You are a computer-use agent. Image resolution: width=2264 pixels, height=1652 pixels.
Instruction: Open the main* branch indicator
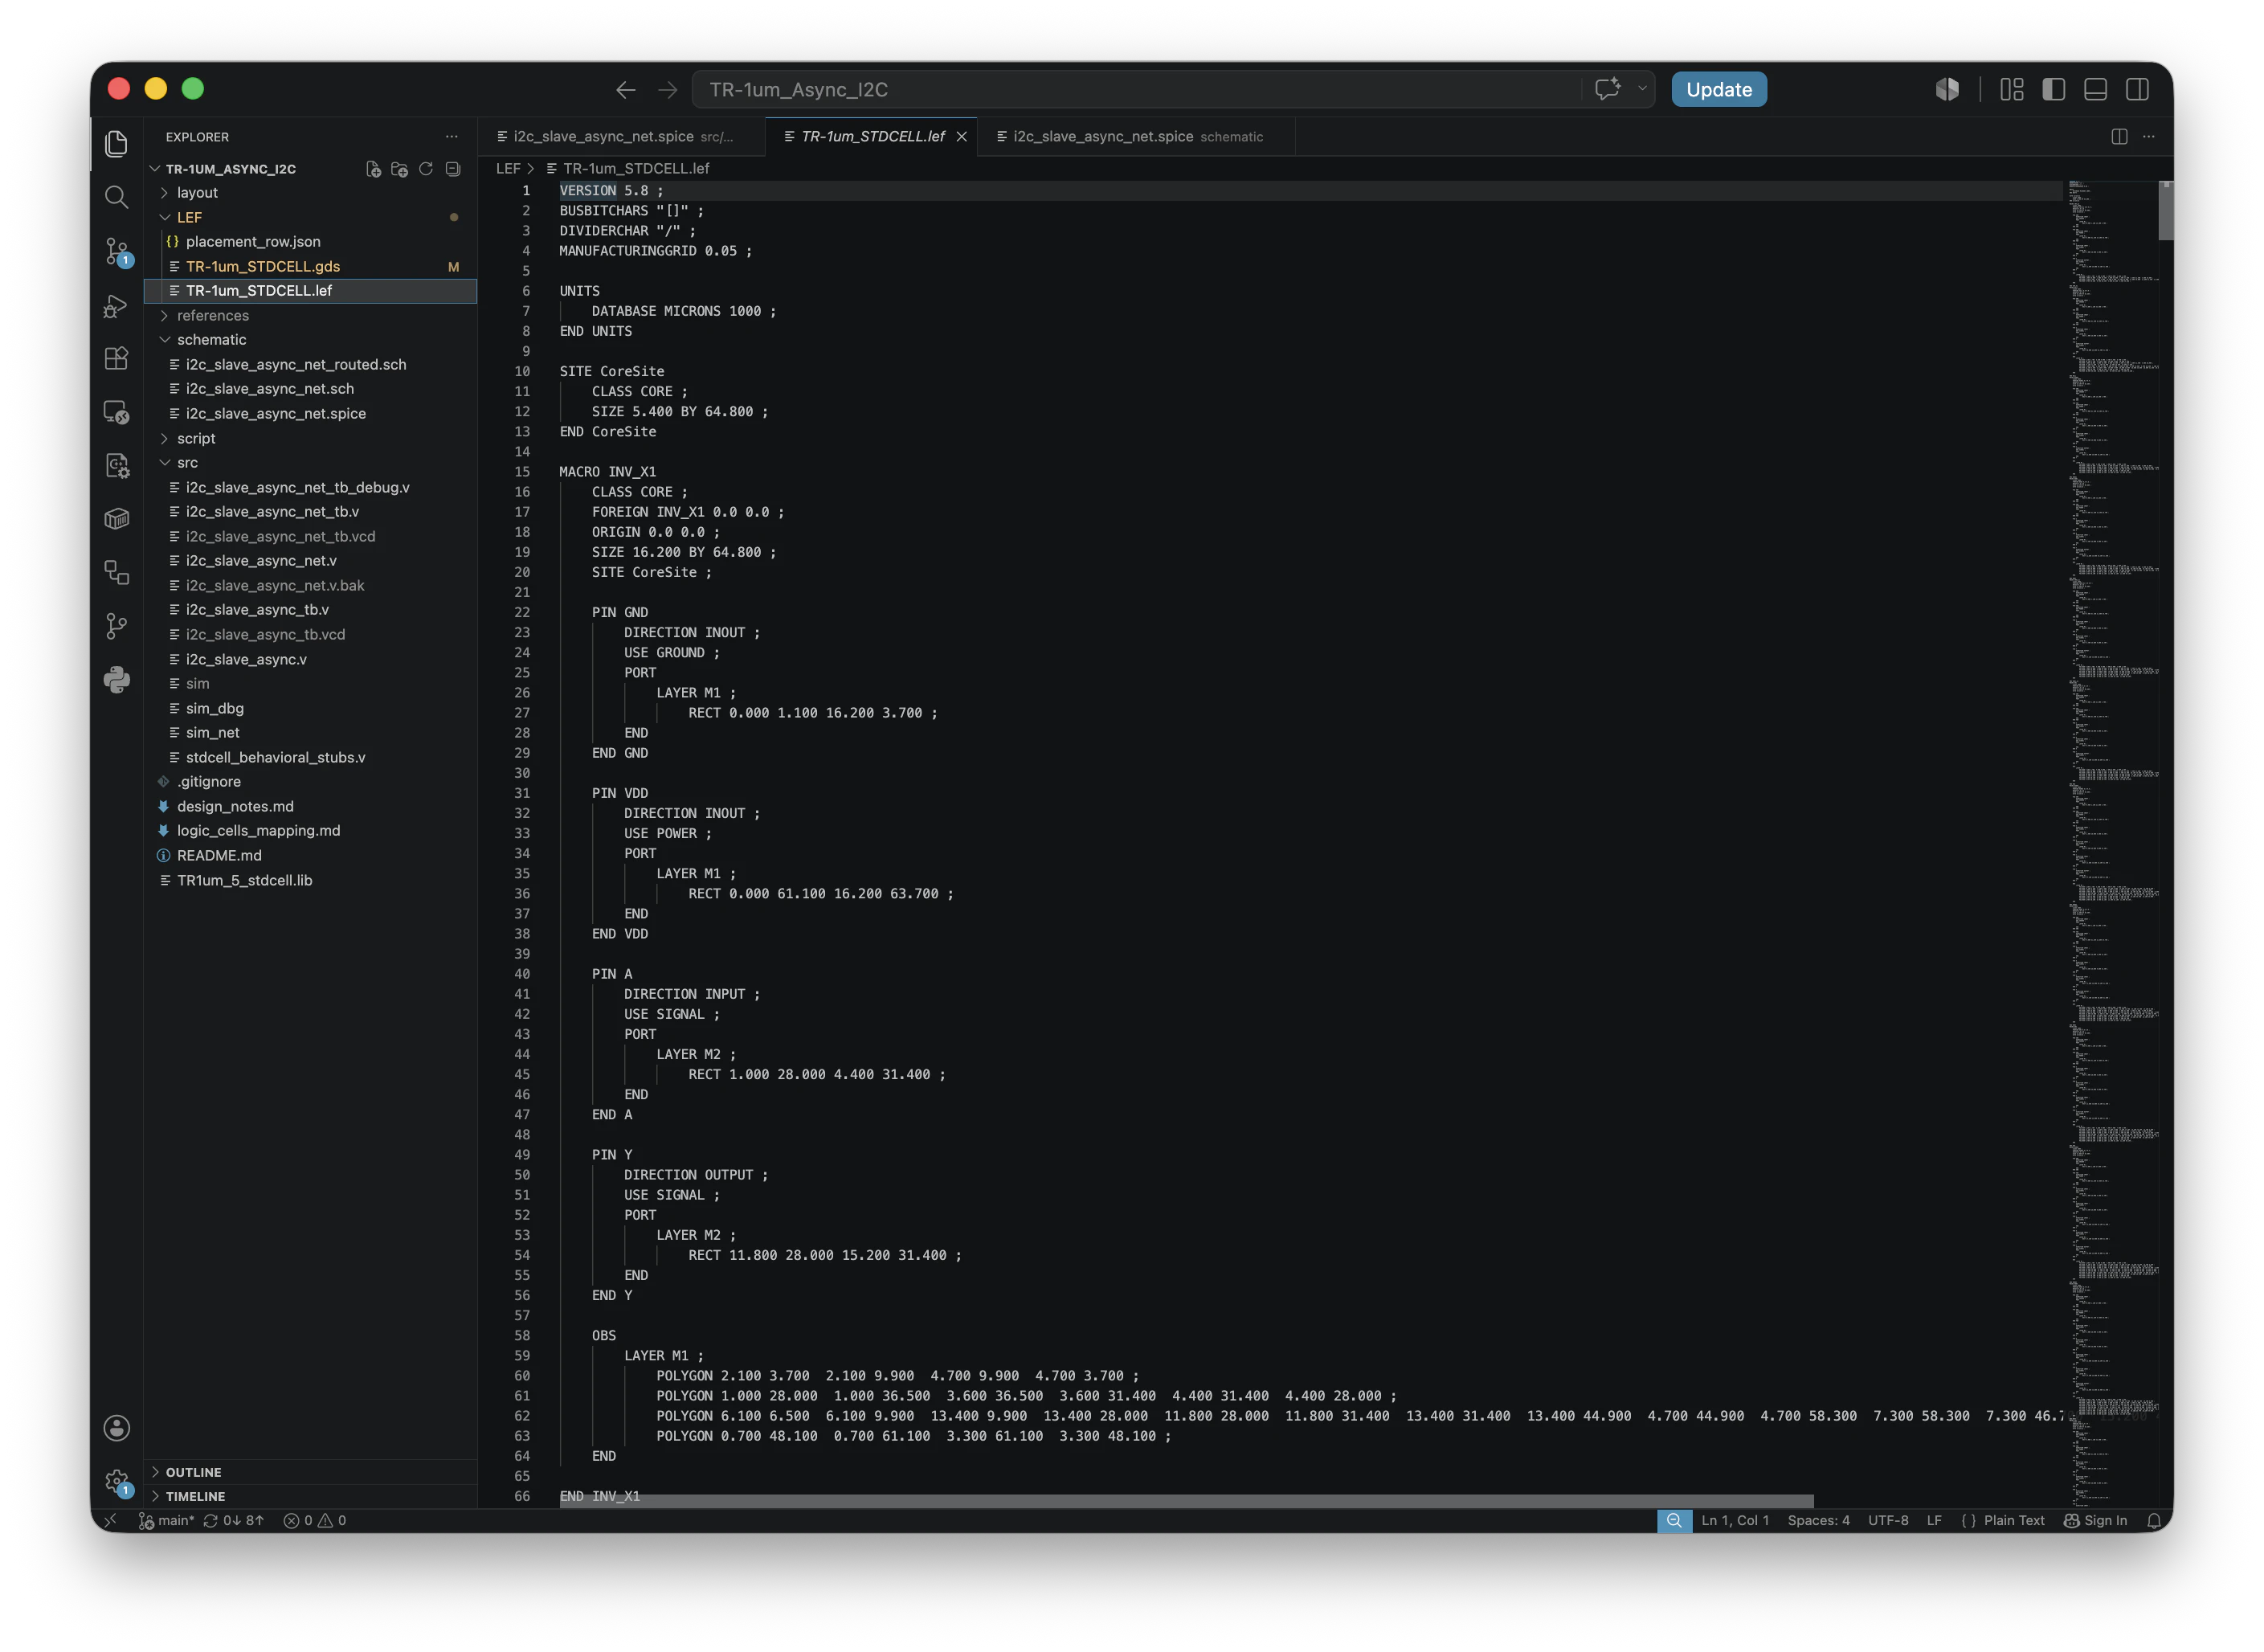click(x=166, y=1521)
